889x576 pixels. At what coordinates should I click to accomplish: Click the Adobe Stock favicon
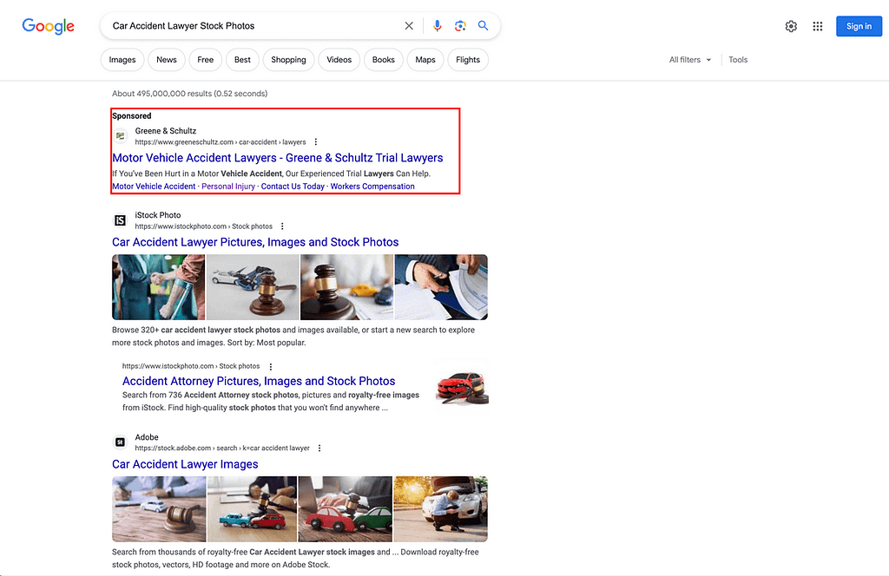(120, 442)
